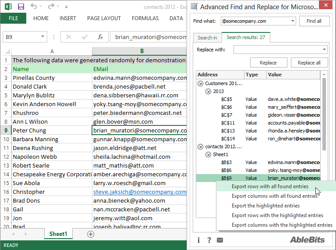Collapse the Sheet1 node in results
The width and height of the screenshot is (336, 250).
point(208,154)
